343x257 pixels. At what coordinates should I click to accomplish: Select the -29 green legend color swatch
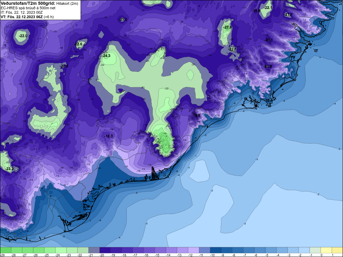(x=6, y=250)
